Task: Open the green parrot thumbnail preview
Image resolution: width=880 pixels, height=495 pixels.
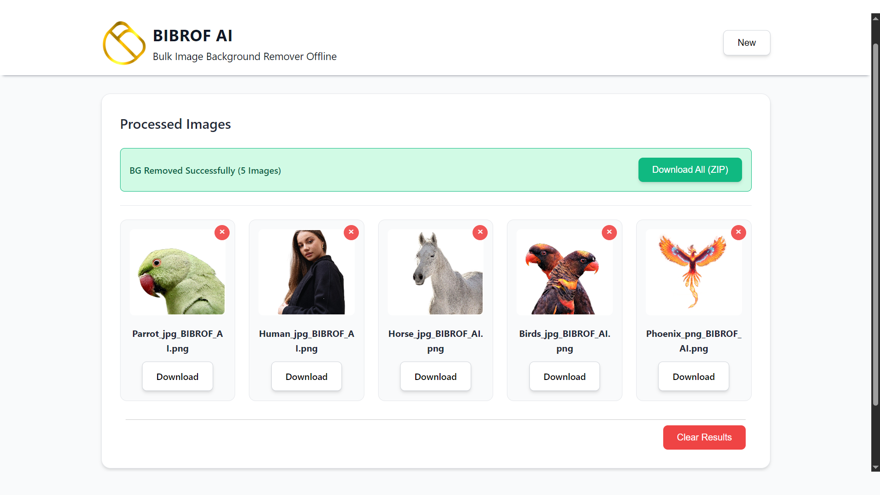Action: (x=177, y=272)
